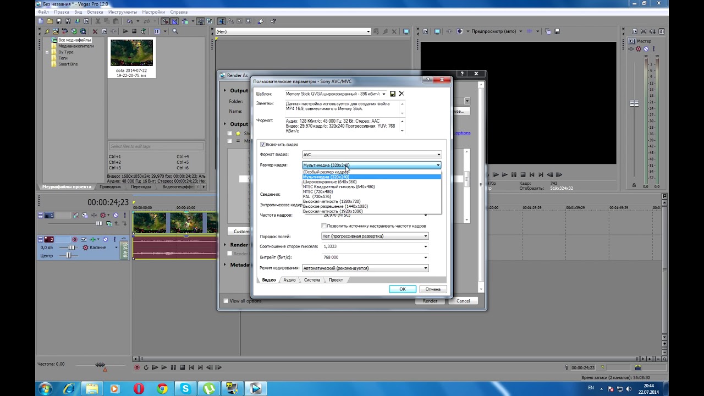704x396 pixels.
Task: Go to start of the timeline
Action: pos(191,367)
